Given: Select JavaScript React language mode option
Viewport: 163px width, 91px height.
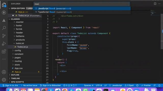Looking at the screenshot, I should (81, 8).
